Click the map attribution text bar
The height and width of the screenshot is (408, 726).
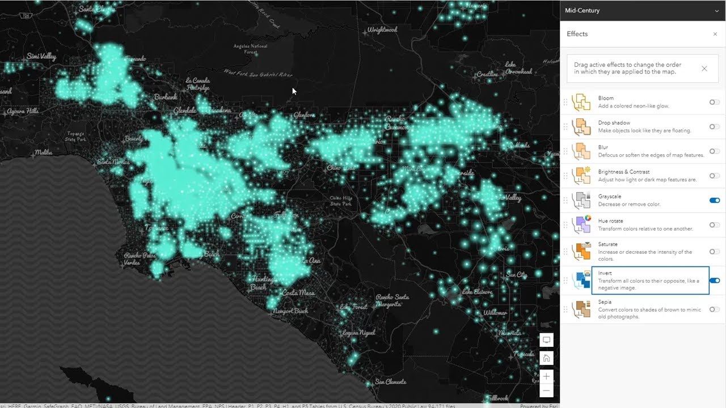(227, 406)
